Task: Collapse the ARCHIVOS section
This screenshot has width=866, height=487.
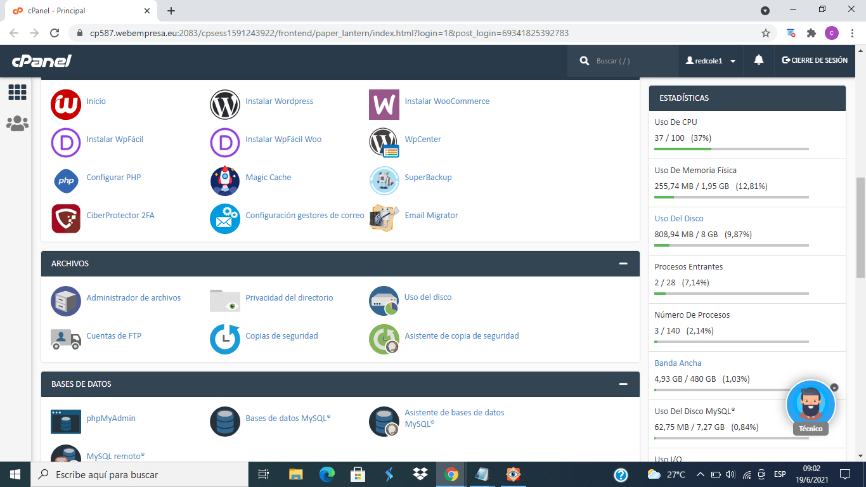Action: click(623, 263)
